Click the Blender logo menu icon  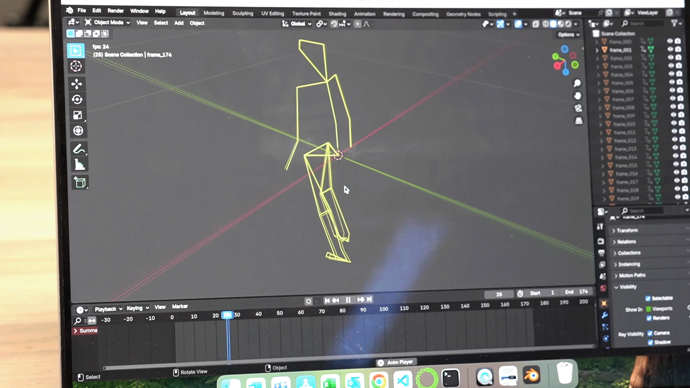[x=70, y=10]
